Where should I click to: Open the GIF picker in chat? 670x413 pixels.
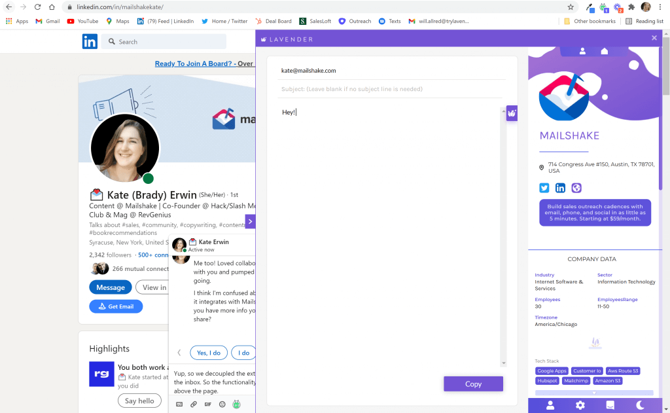[207, 404]
